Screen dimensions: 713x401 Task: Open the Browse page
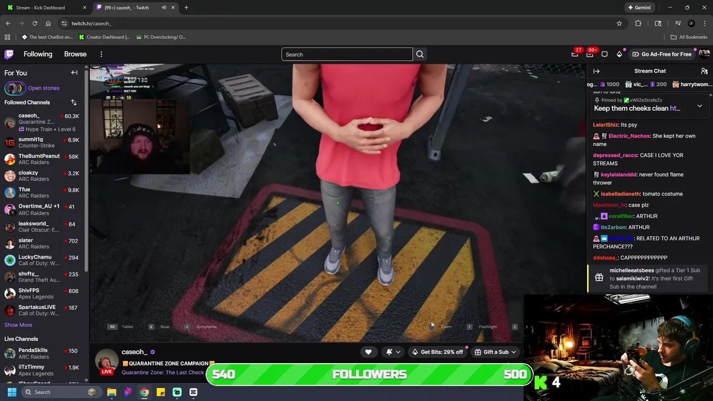click(75, 54)
